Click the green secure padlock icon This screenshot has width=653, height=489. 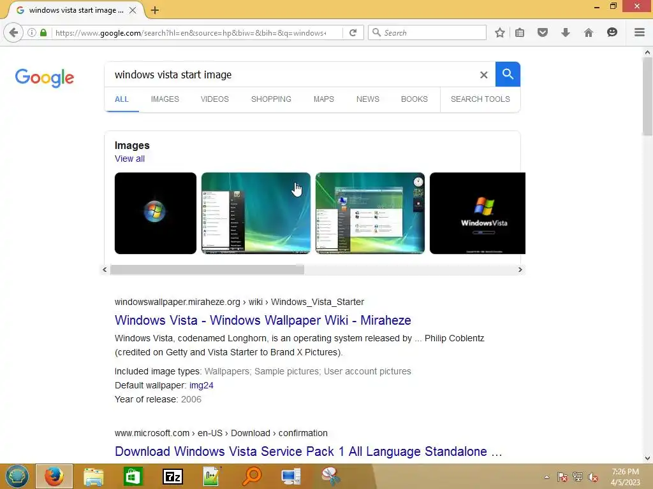tap(43, 32)
